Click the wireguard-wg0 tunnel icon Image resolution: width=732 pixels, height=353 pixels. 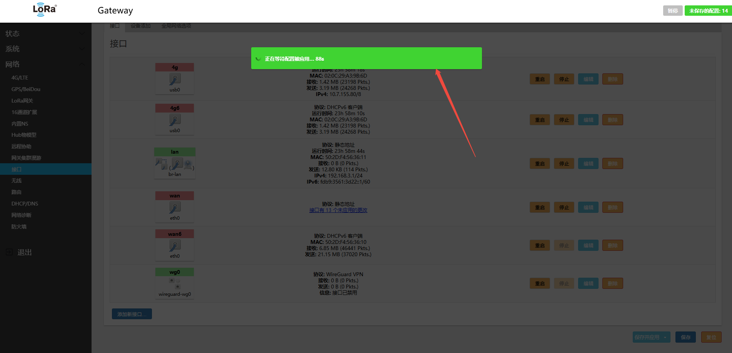(x=175, y=284)
